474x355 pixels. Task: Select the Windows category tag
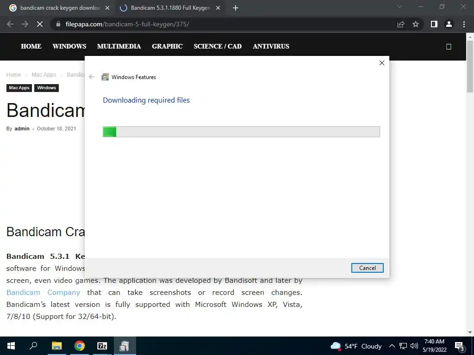point(47,88)
